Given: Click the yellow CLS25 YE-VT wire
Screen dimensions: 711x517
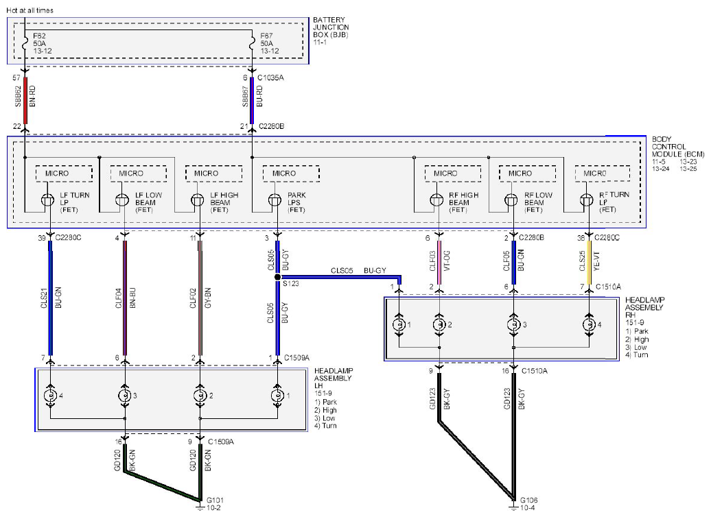Looking at the screenshot, I should (589, 263).
